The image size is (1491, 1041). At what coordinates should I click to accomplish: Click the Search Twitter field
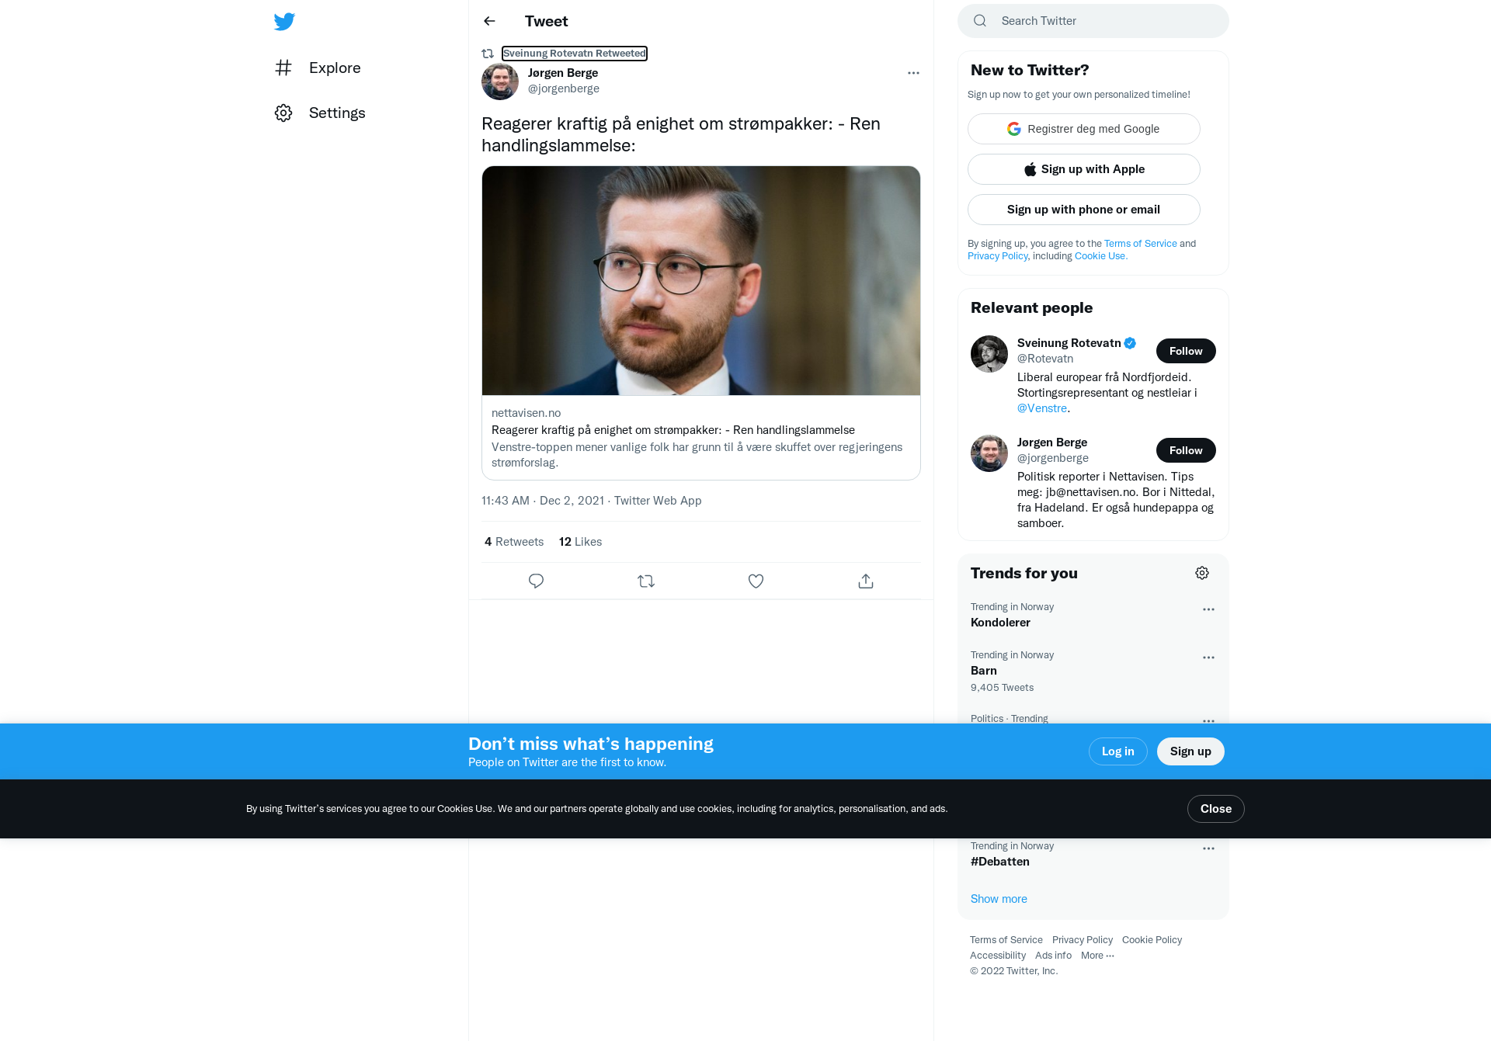[1093, 21]
